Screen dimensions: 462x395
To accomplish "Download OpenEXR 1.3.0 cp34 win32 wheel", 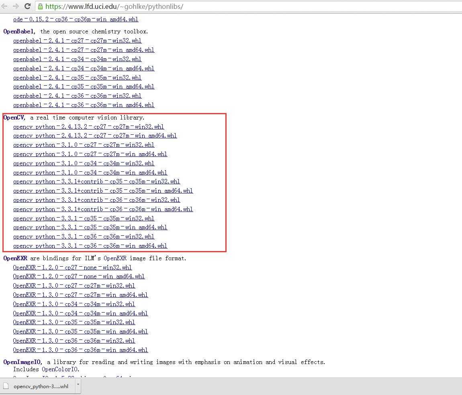I will tap(74, 304).
